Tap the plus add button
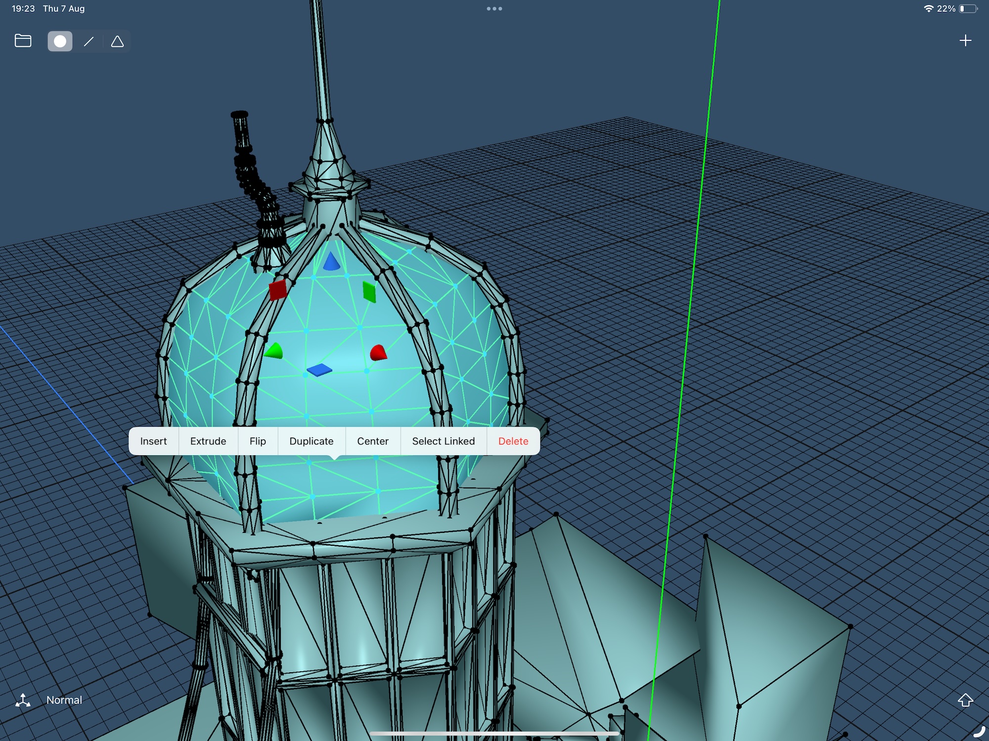Viewport: 989px width, 741px height. (x=965, y=41)
